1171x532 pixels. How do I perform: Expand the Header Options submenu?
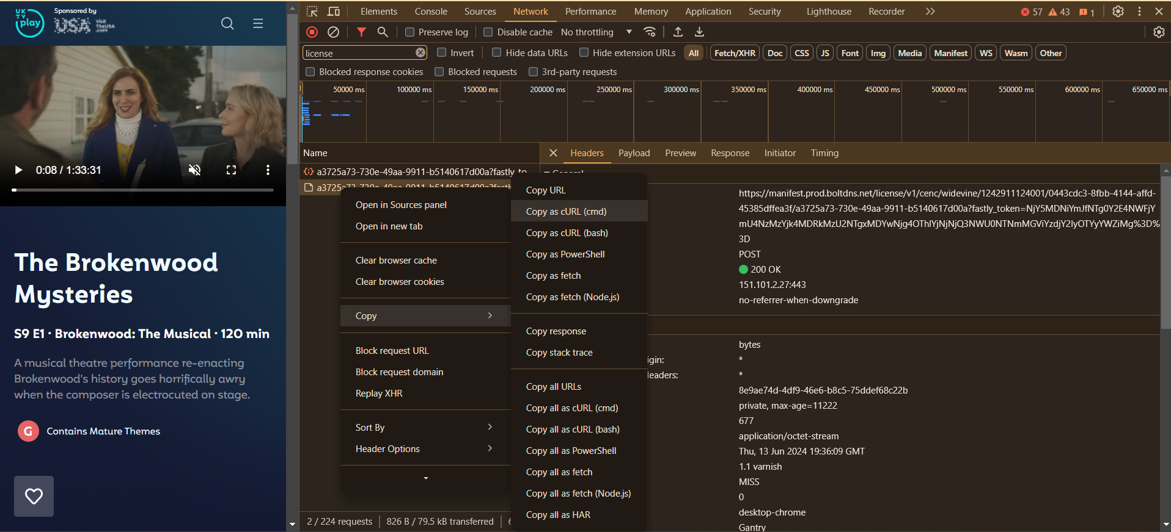(x=424, y=448)
